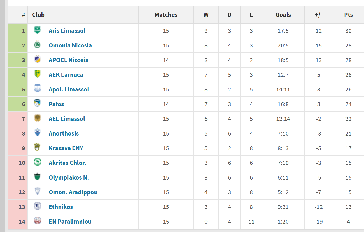Click the +/- column header
Viewport: 364px width, 232px height.
318,15
